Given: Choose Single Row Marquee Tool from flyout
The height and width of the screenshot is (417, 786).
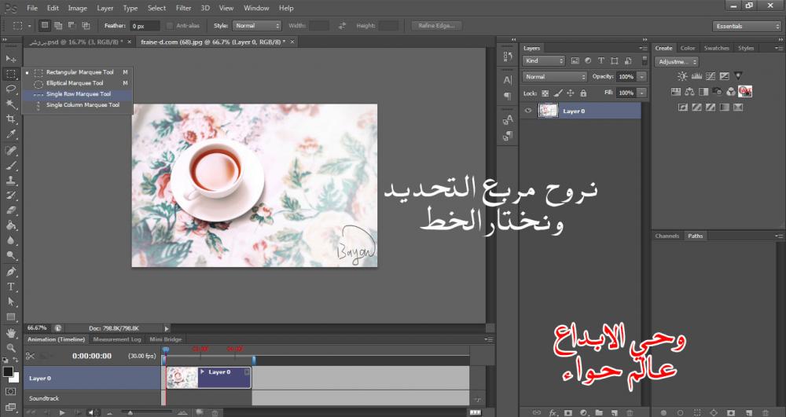Looking at the screenshot, I should pos(78,93).
